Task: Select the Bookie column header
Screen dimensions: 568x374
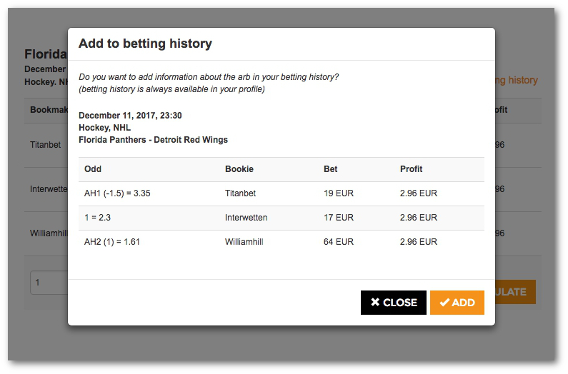Action: click(x=239, y=169)
